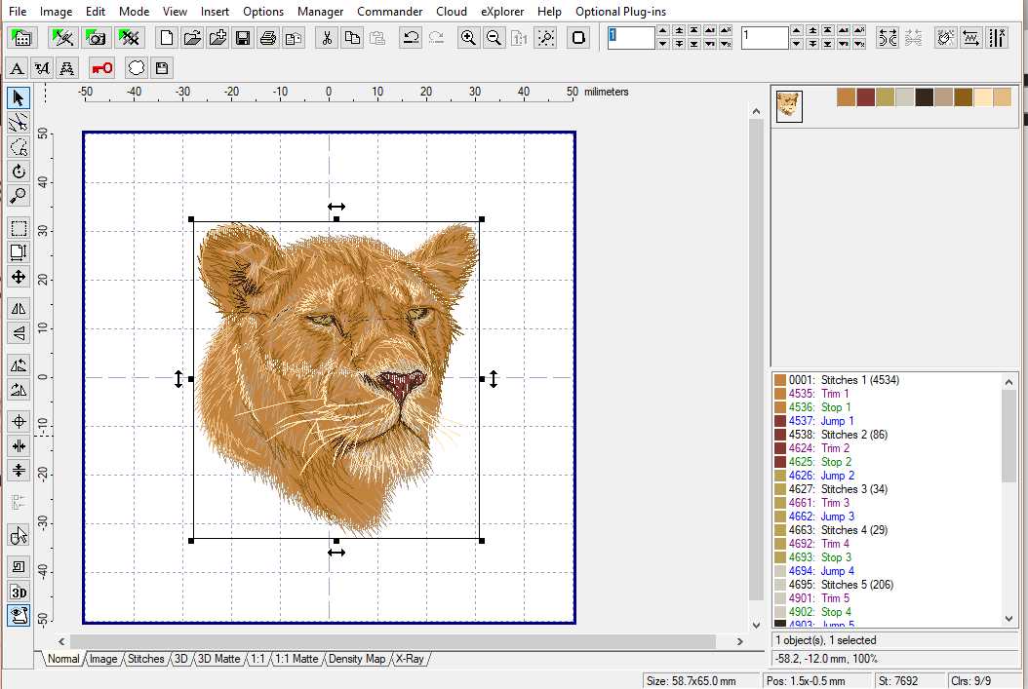
Task: Toggle the eye view button at sidebar bottom
Action: click(19, 615)
